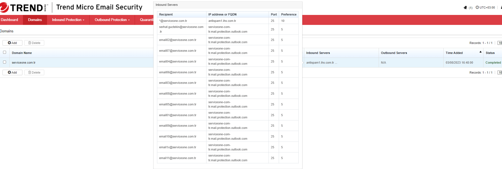Click the Status column header

click(490, 53)
